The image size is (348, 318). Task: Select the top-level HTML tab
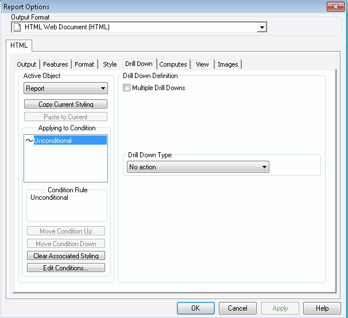click(x=19, y=45)
